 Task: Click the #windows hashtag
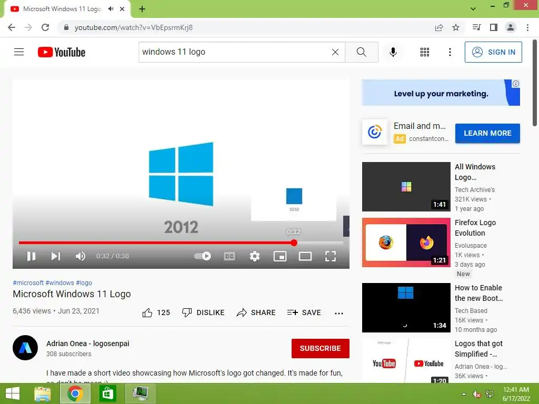59,282
